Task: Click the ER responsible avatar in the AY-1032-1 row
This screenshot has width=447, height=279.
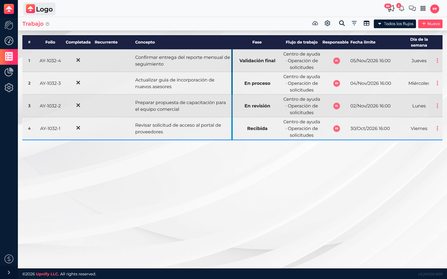Action: 337,128
